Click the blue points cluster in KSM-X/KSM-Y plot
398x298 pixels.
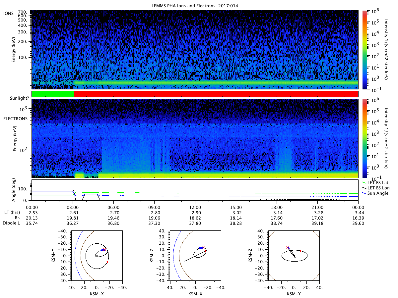tap(103, 250)
